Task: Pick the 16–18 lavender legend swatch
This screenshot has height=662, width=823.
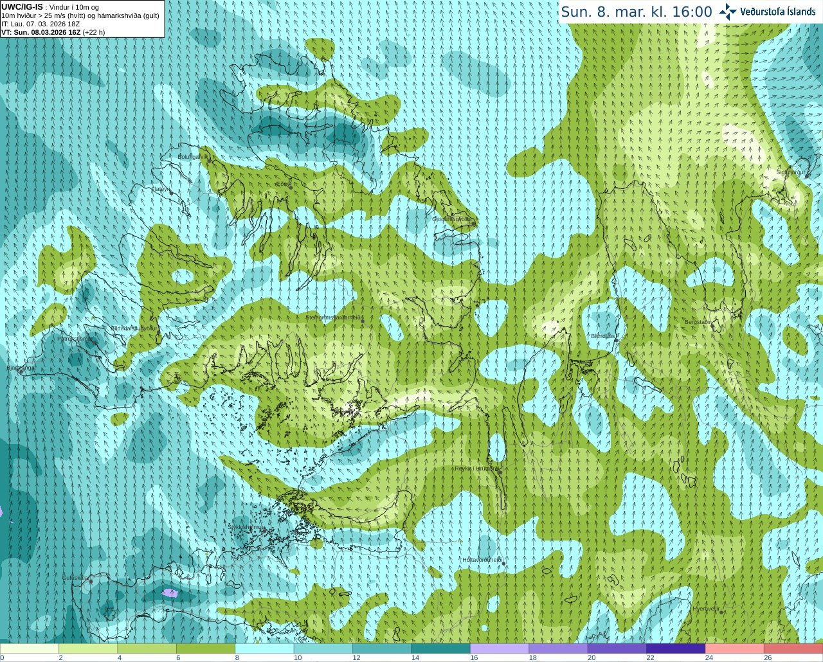Action: click(x=500, y=649)
